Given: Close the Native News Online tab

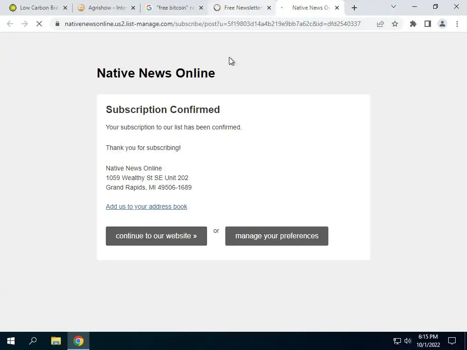Looking at the screenshot, I should [x=337, y=8].
